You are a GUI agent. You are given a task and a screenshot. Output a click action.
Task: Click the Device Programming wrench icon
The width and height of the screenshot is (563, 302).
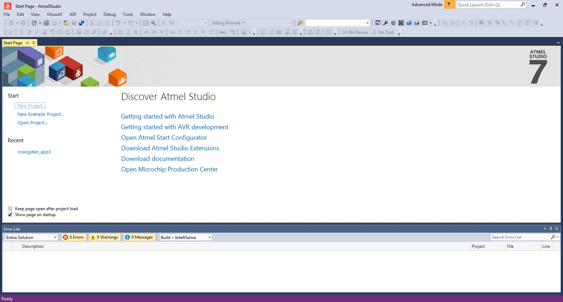(x=386, y=23)
